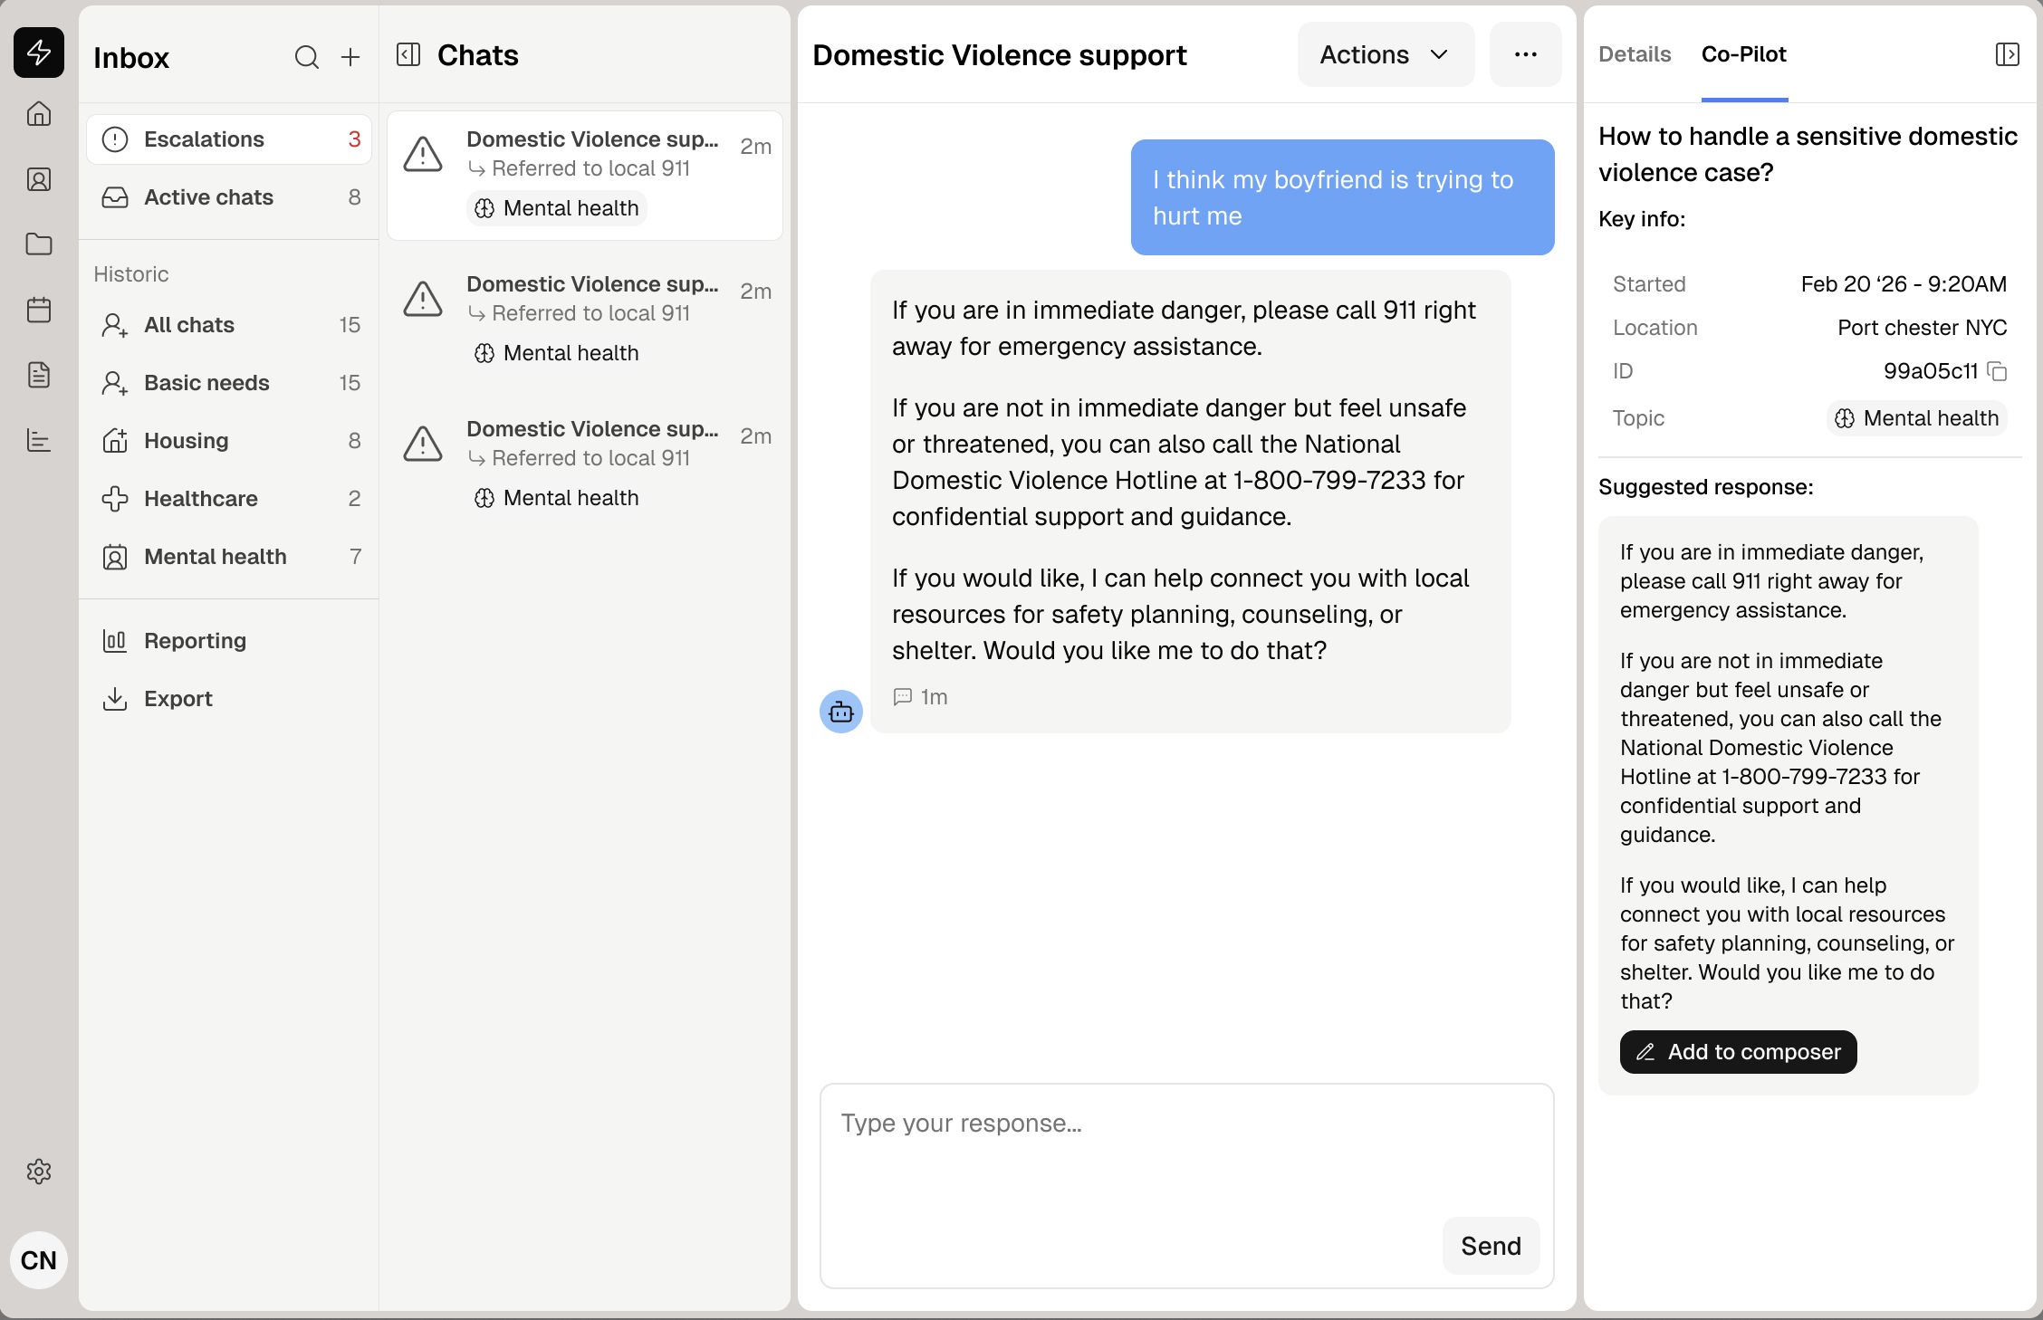Open the three-dots more options menu
This screenshot has height=1320, width=2043.
coord(1525,55)
